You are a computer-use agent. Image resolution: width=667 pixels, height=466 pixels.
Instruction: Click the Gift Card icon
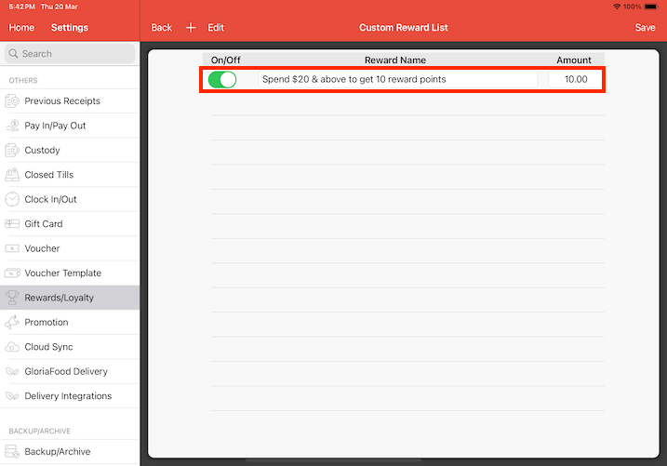click(x=12, y=224)
